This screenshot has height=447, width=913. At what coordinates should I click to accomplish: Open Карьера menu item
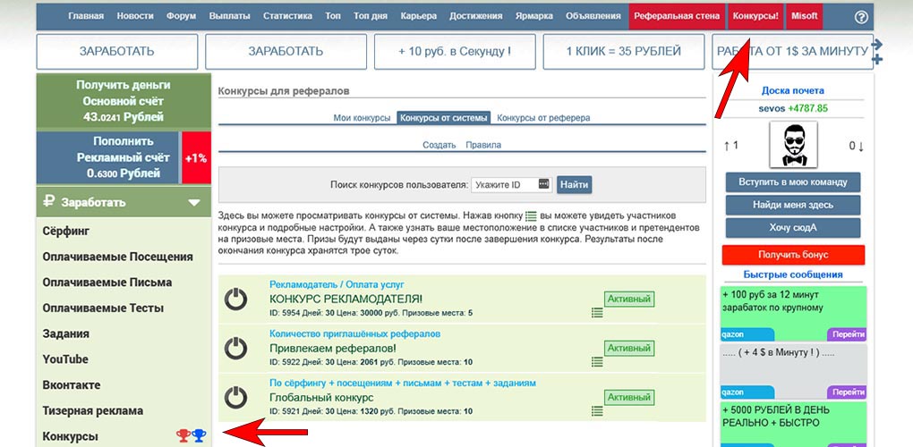[418, 16]
